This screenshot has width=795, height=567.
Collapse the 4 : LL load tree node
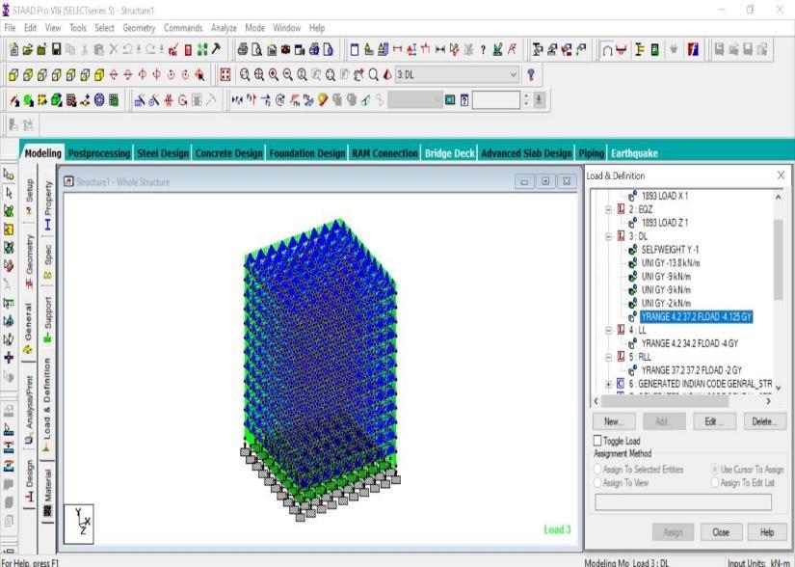(609, 330)
